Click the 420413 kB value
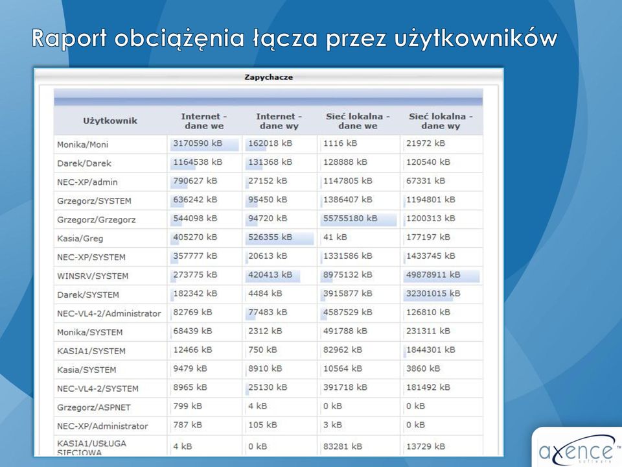The height and width of the screenshot is (467, 622). 270,275
